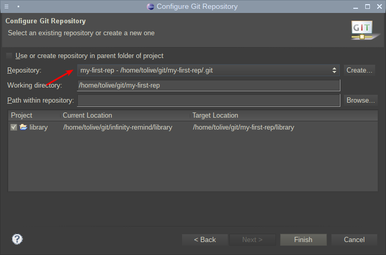Click the Path within repository field
This screenshot has height=255, width=386.
209,101
